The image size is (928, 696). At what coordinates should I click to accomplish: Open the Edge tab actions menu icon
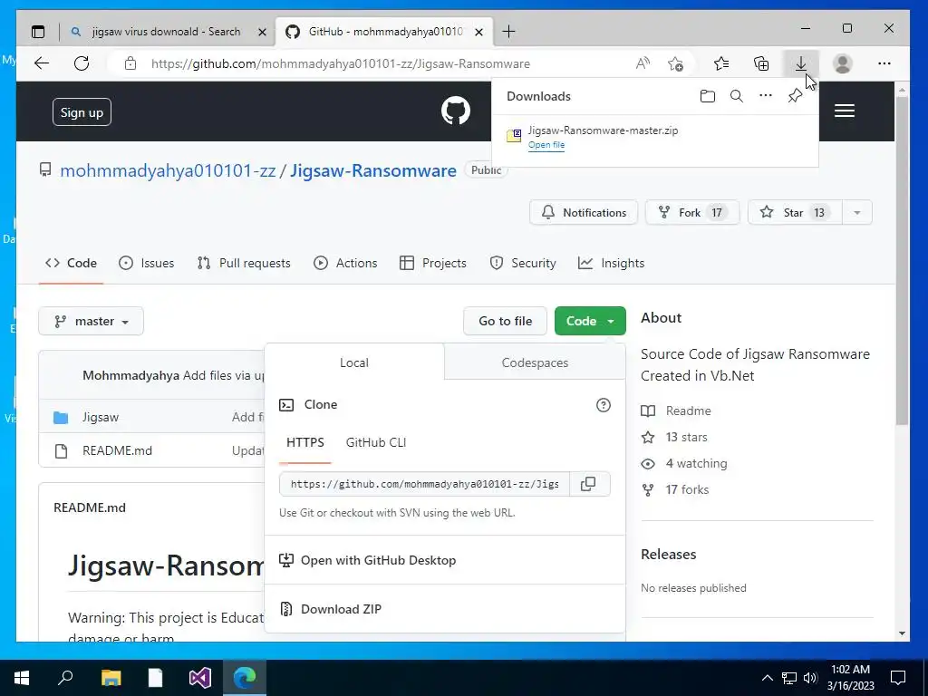pos(38,32)
